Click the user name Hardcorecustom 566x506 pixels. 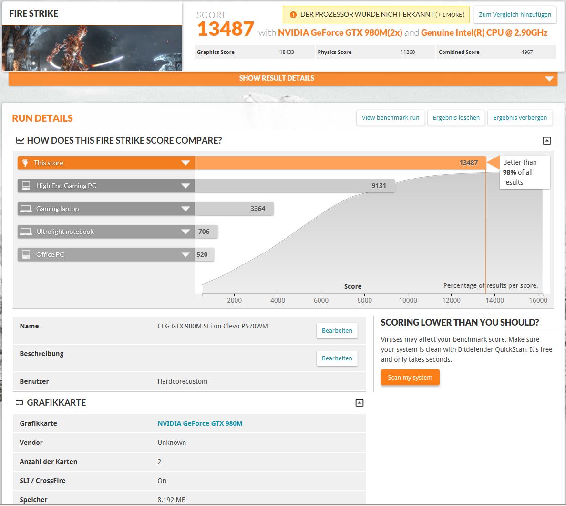(182, 382)
